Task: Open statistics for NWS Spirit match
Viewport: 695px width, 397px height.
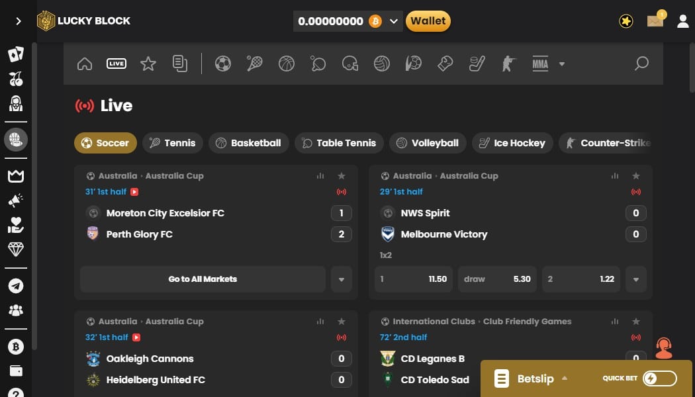Action: [x=615, y=176]
